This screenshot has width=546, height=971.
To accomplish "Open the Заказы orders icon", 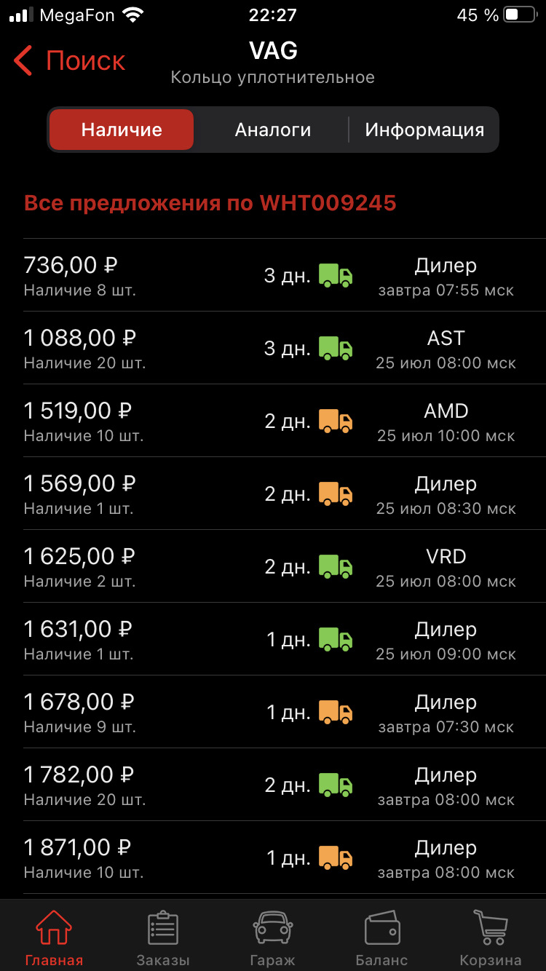I will pyautogui.click(x=163, y=929).
